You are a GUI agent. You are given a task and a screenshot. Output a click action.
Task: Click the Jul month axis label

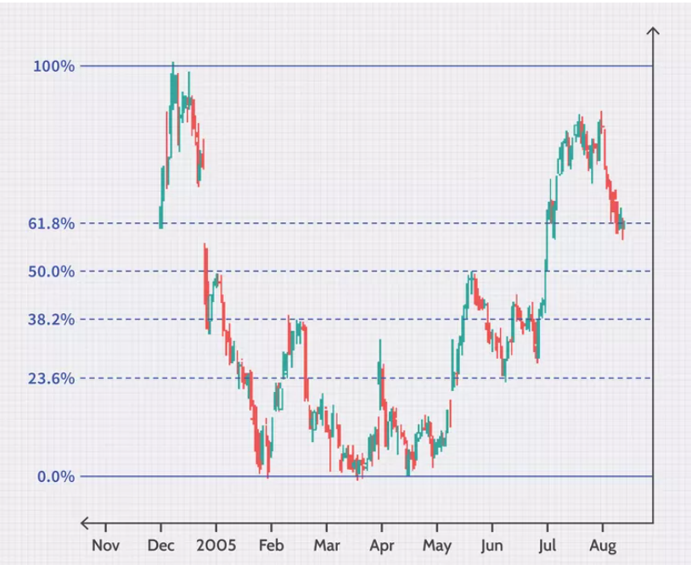[x=548, y=546]
